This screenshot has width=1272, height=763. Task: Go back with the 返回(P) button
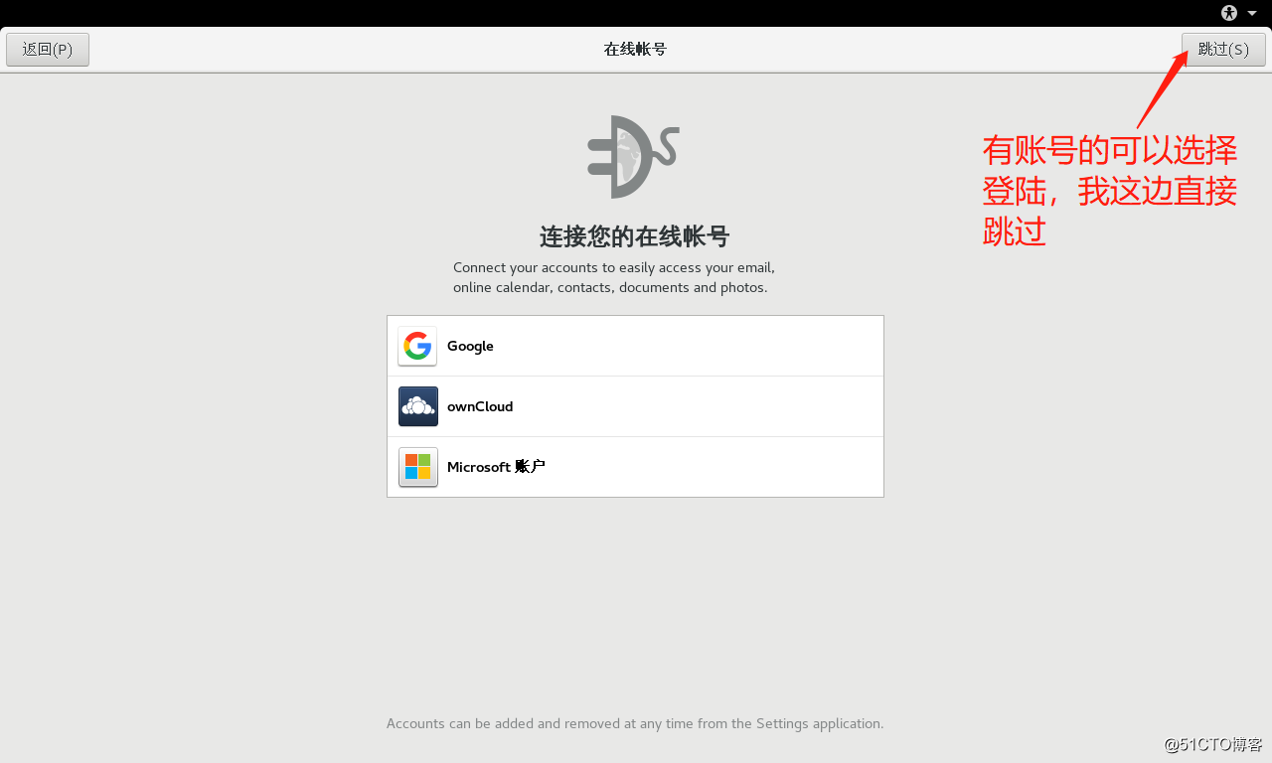click(x=48, y=50)
